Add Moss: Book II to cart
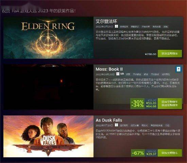Image resolution: width=187 pixels, height=163 pixels. 170,104
